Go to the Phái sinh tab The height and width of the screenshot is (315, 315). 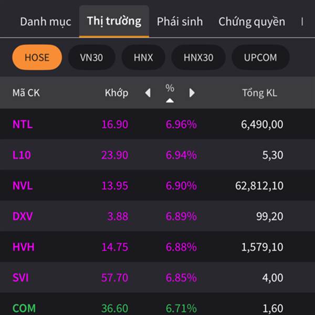pyautogui.click(x=180, y=22)
